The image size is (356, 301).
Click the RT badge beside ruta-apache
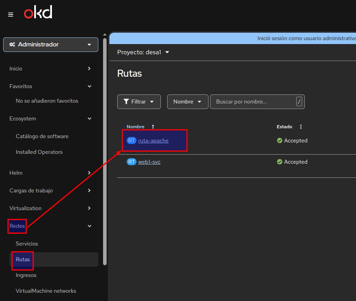click(131, 140)
